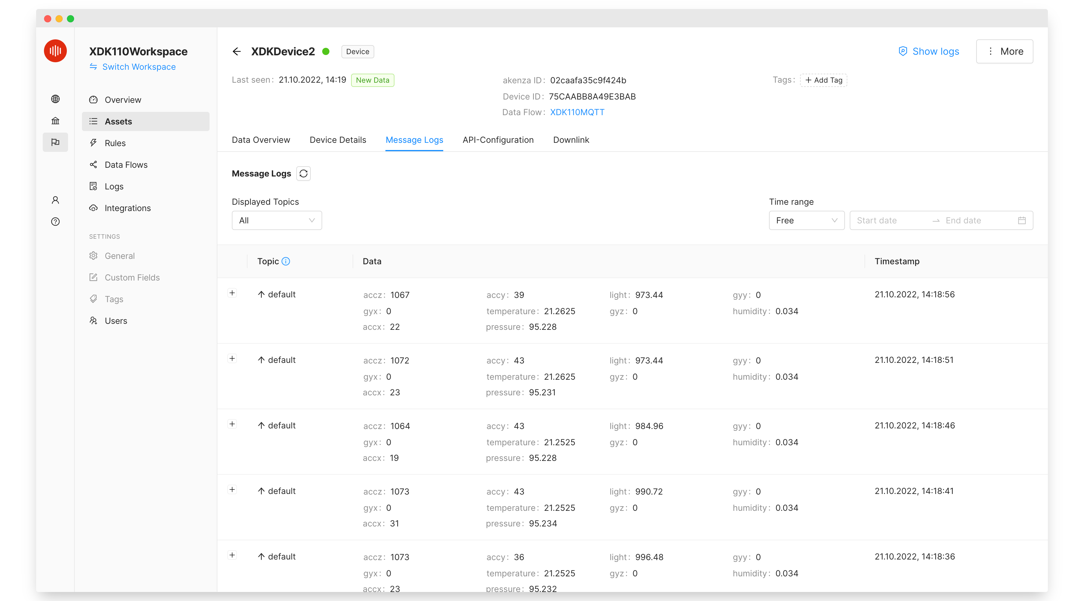Click the Start date input field

pyautogui.click(x=888, y=220)
